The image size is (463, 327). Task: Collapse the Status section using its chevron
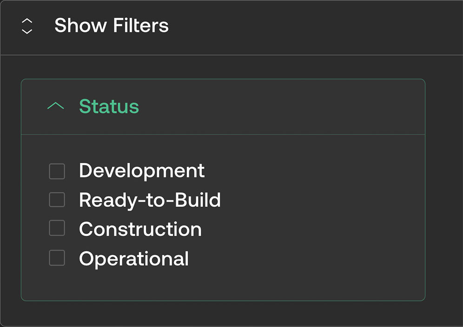point(56,106)
